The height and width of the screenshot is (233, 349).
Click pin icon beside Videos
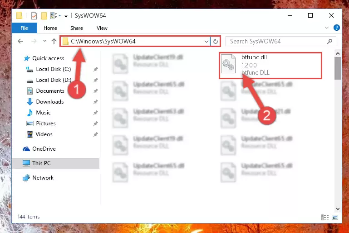[95, 134]
